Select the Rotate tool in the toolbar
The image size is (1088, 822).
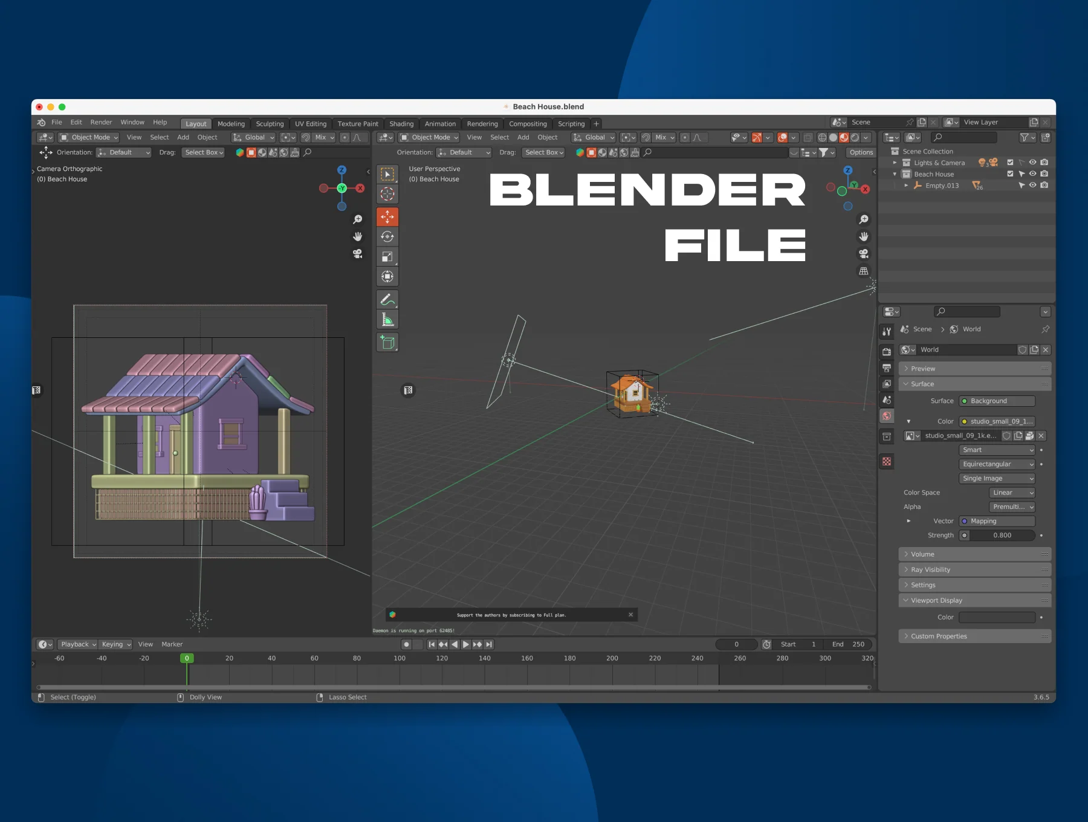387,236
